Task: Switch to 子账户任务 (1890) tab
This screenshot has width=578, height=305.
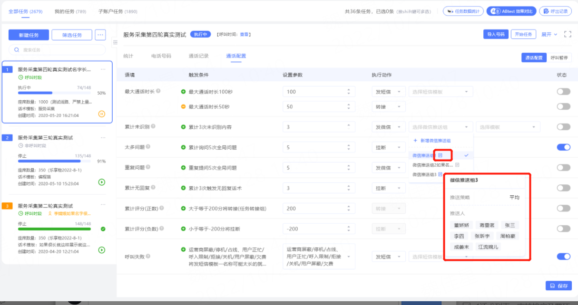Action: [x=118, y=11]
